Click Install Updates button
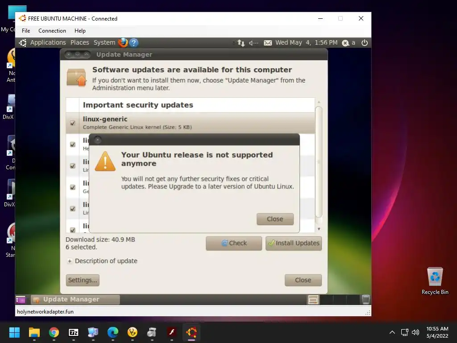Image resolution: width=457 pixels, height=343 pixels. 294,243
